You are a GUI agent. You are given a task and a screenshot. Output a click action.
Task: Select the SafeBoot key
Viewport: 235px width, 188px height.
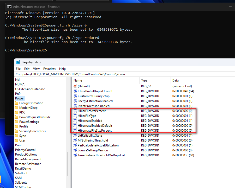point(21,173)
